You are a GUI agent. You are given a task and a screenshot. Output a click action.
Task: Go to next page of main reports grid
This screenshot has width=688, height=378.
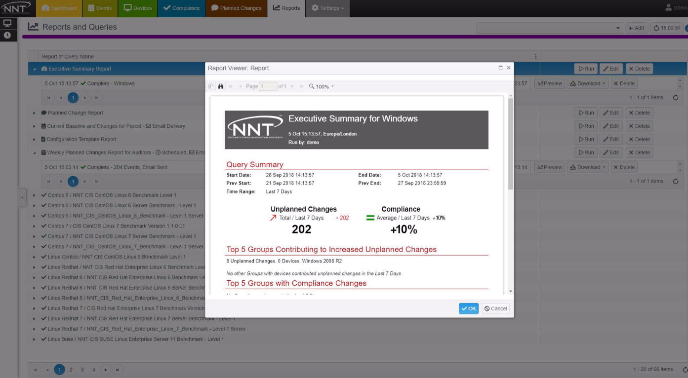click(x=106, y=369)
